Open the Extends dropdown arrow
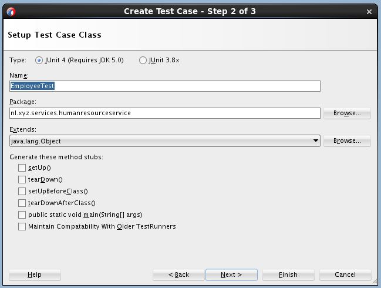 pyautogui.click(x=316, y=141)
